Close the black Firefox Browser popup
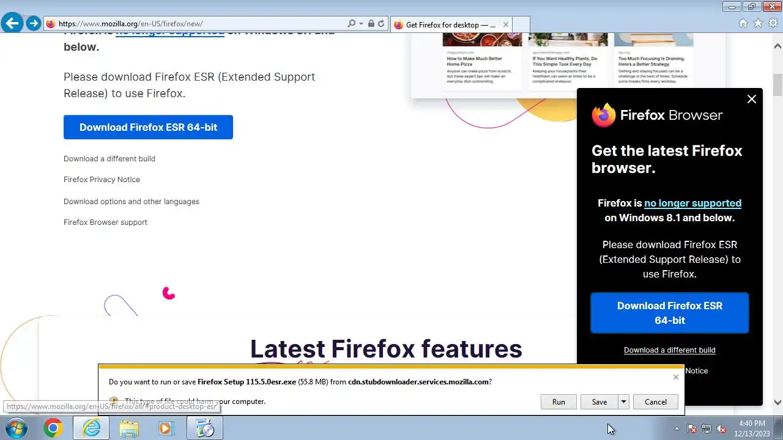This screenshot has height=440, width=783. [752, 99]
